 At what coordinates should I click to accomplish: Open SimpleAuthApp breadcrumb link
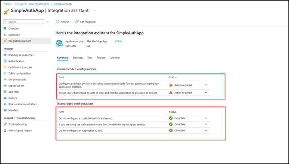coord(62,4)
